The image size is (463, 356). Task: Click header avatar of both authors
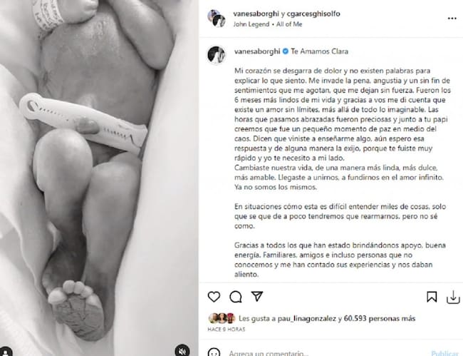(217, 19)
